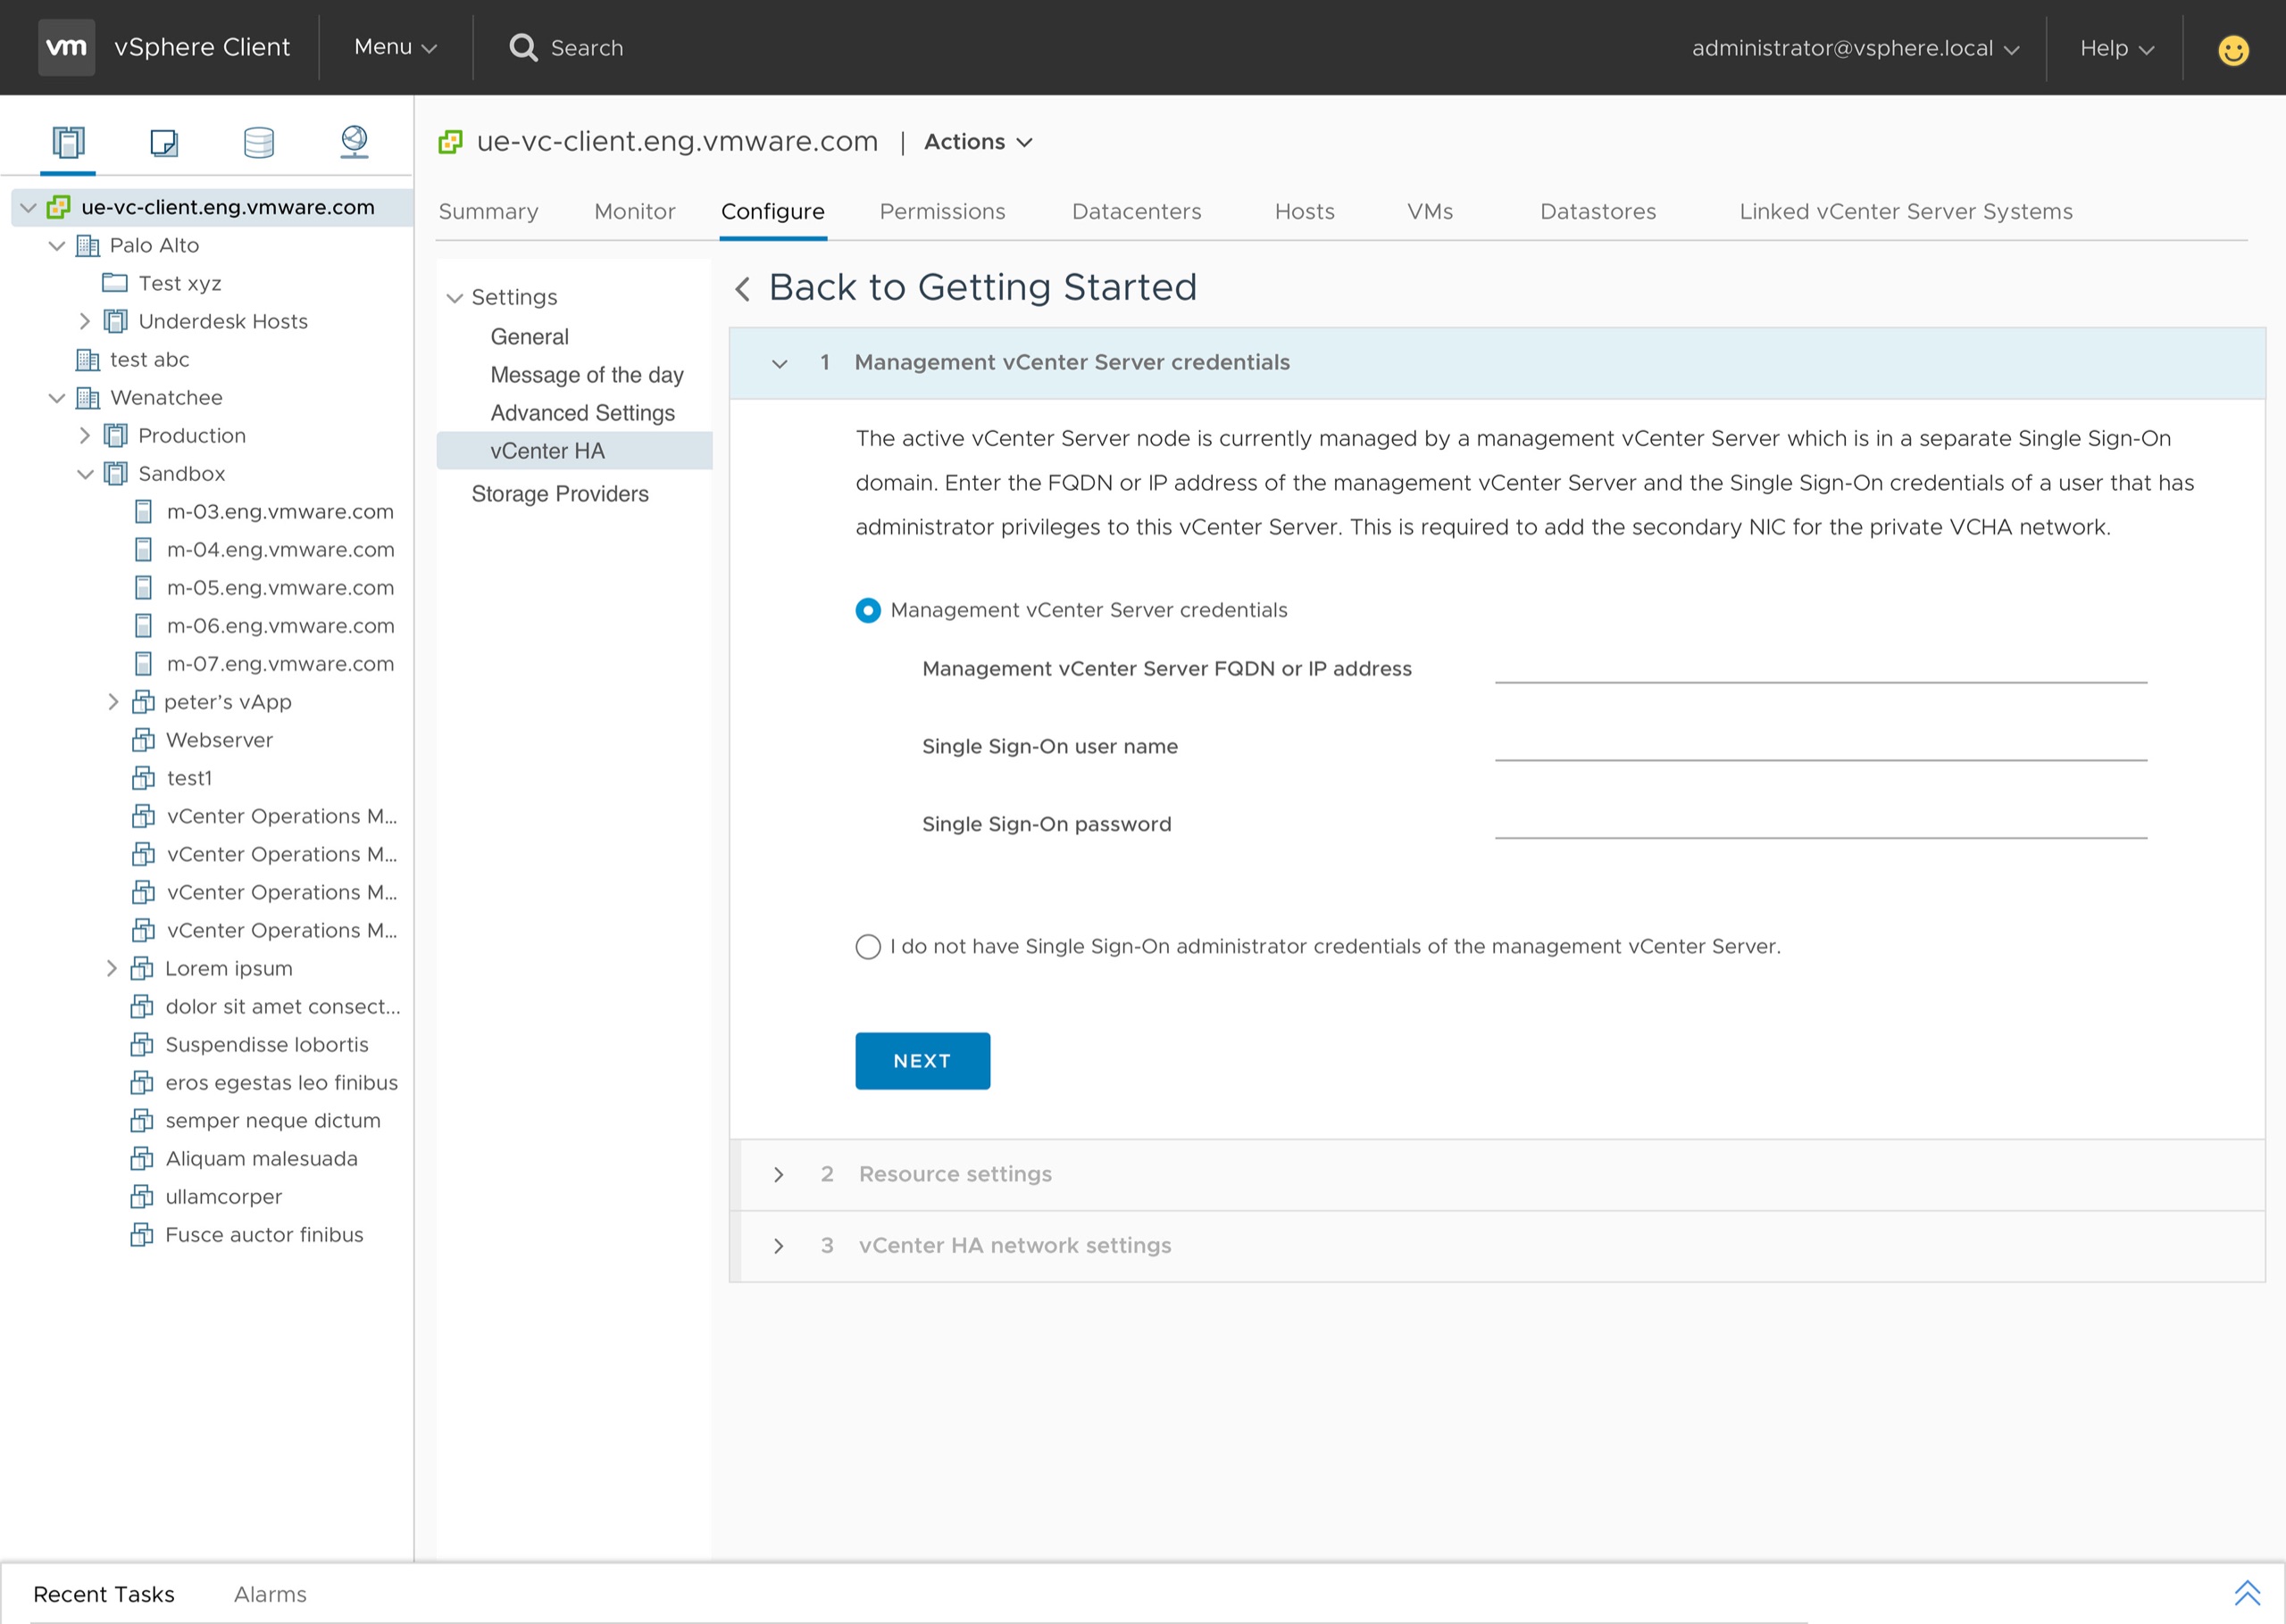Focus the Single Sign-On user name field
This screenshot has width=2286, height=1624.
tap(1821, 745)
